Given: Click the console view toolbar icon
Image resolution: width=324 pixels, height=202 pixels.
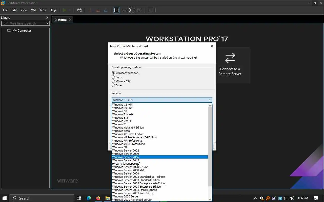Looking at the screenshot, I should click(150, 10).
